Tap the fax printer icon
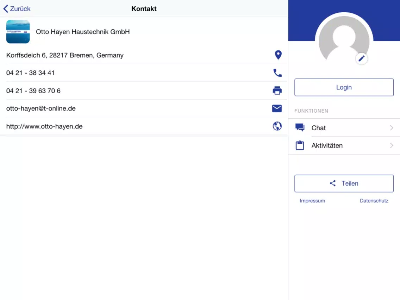The image size is (400, 300). (x=277, y=90)
